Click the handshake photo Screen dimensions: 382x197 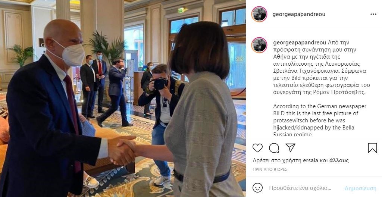pyautogui.click(x=123, y=98)
